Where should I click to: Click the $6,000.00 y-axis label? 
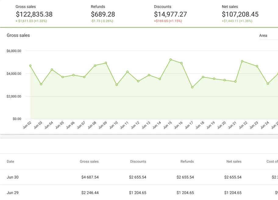pos(14,51)
